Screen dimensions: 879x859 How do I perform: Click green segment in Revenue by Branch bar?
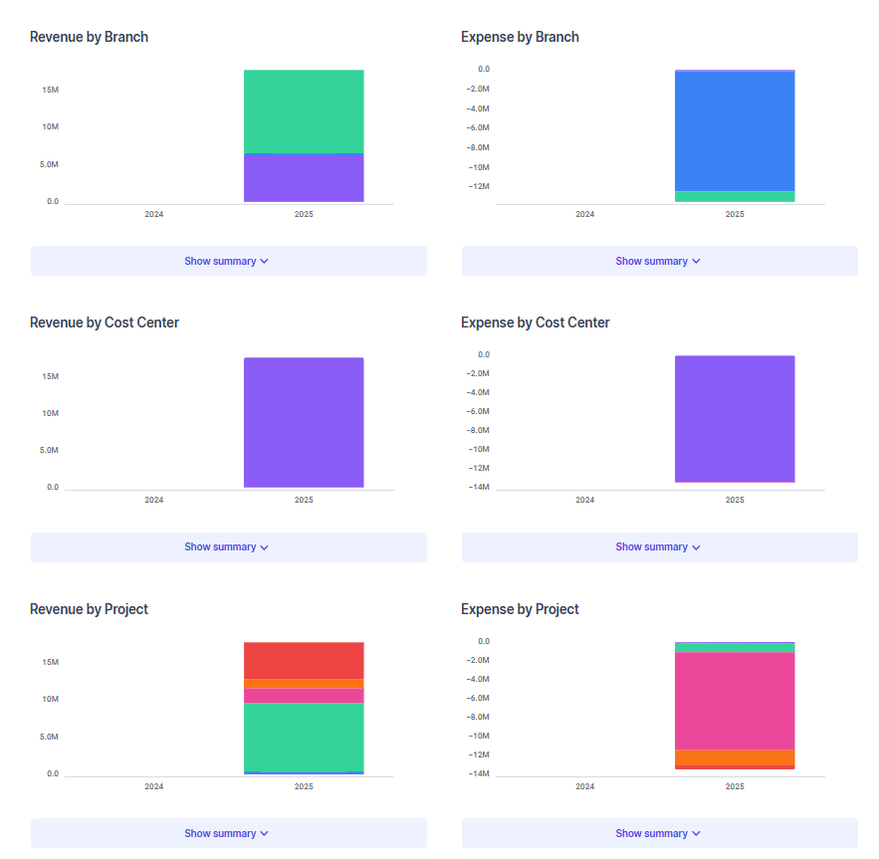(x=304, y=111)
